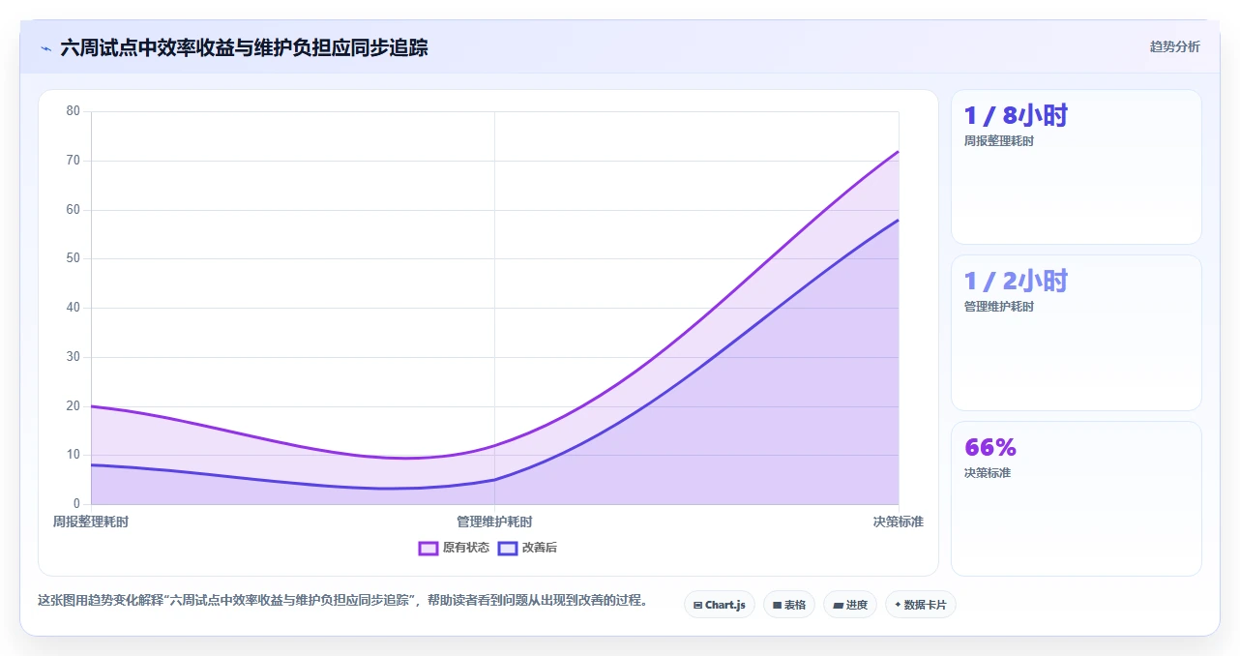Toggle the 原有状态 legend series
This screenshot has height=656, width=1240.
coord(454,548)
